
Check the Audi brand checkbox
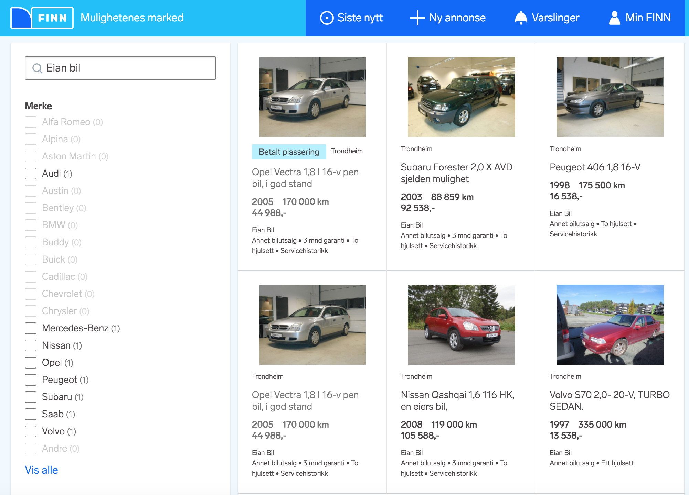(x=31, y=174)
